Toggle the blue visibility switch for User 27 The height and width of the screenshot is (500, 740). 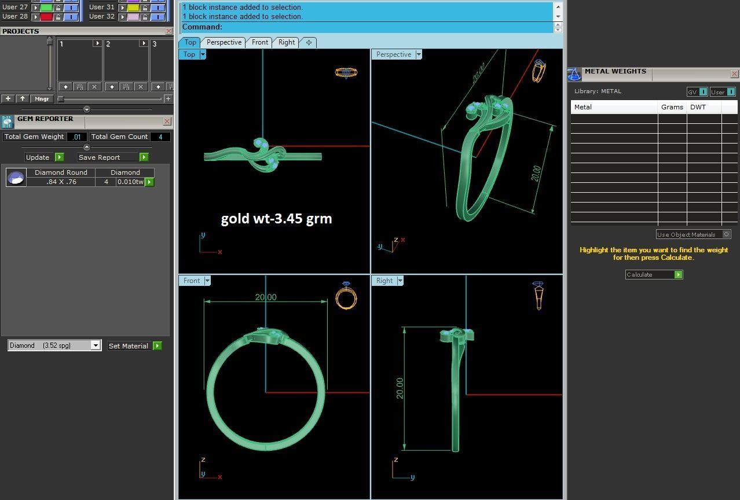pyautogui.click(x=71, y=8)
